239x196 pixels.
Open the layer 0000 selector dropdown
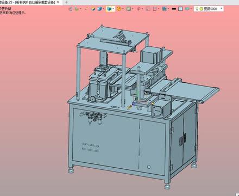point(221,9)
